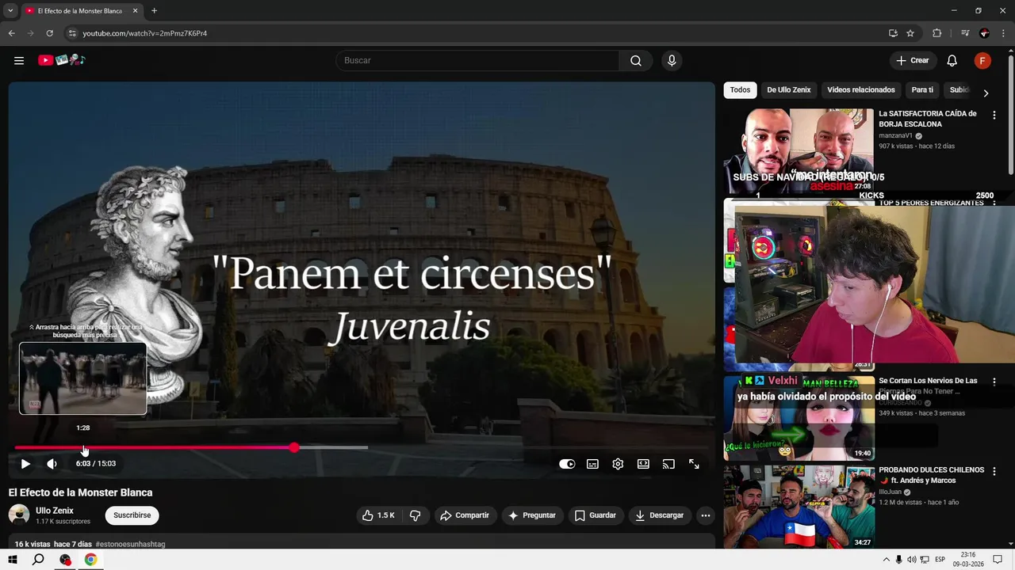
Task: Open taskbar volume control
Action: [911, 560]
